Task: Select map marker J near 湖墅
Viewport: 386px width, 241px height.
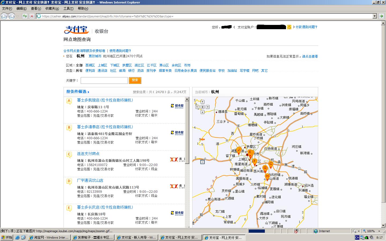Action: pos(239,149)
